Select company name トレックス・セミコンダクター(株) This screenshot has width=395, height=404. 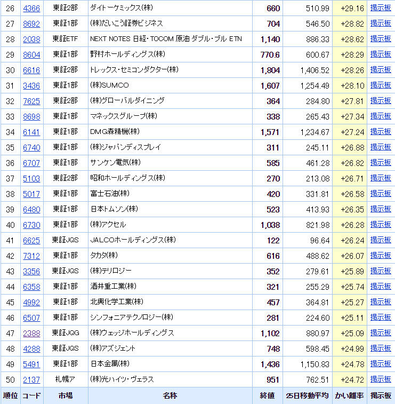point(134,70)
